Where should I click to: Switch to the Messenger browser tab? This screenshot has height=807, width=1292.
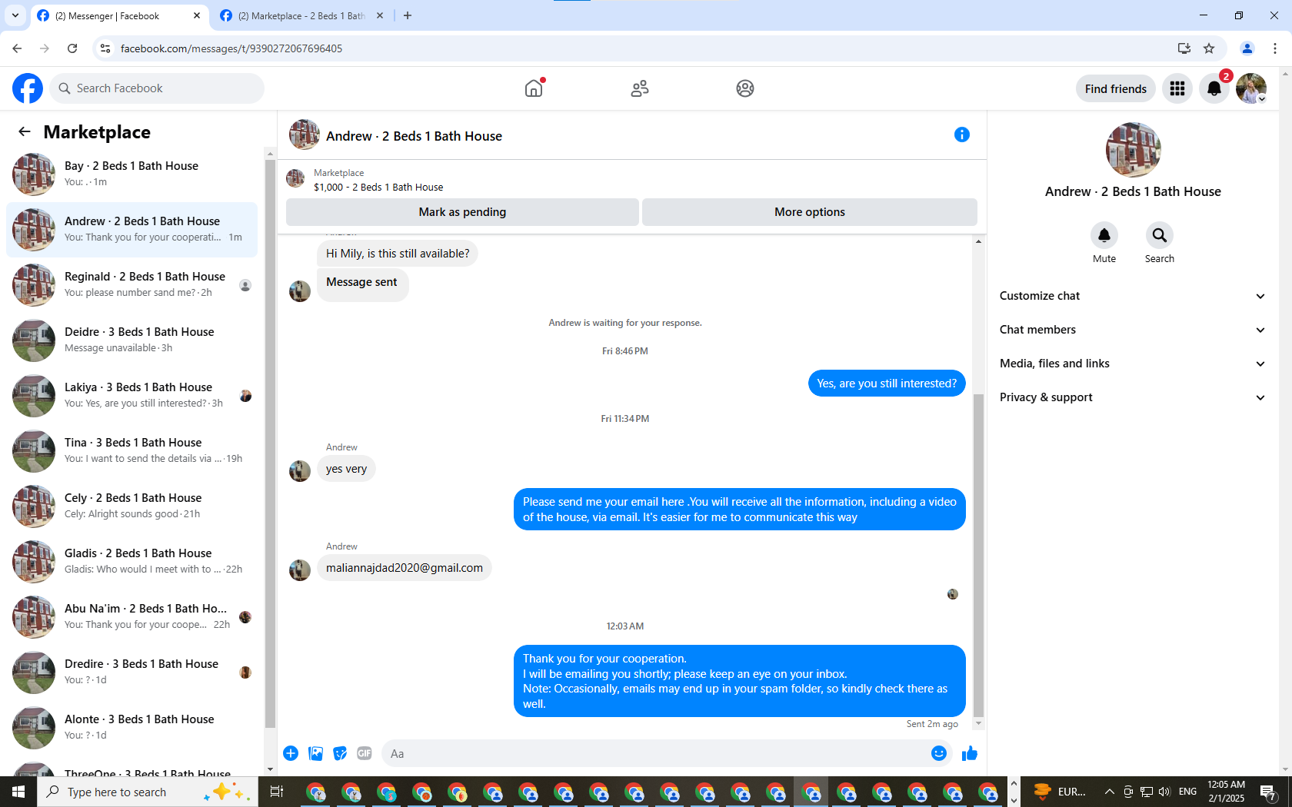coord(119,15)
